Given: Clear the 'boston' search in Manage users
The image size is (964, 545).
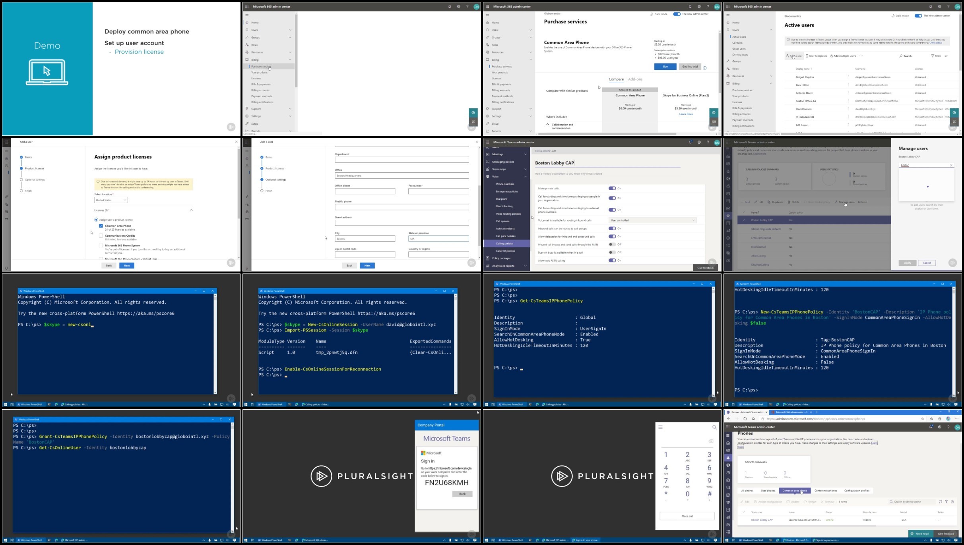Looking at the screenshot, I should 951,165.
